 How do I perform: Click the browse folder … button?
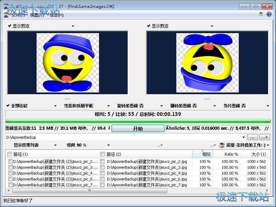[x=252, y=137]
